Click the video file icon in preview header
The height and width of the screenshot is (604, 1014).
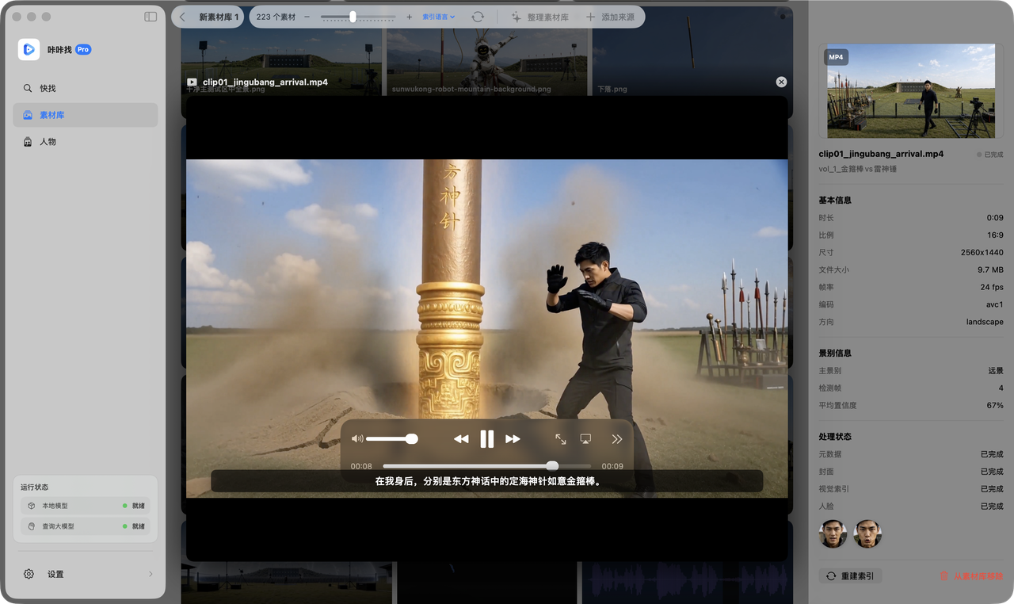tap(192, 82)
